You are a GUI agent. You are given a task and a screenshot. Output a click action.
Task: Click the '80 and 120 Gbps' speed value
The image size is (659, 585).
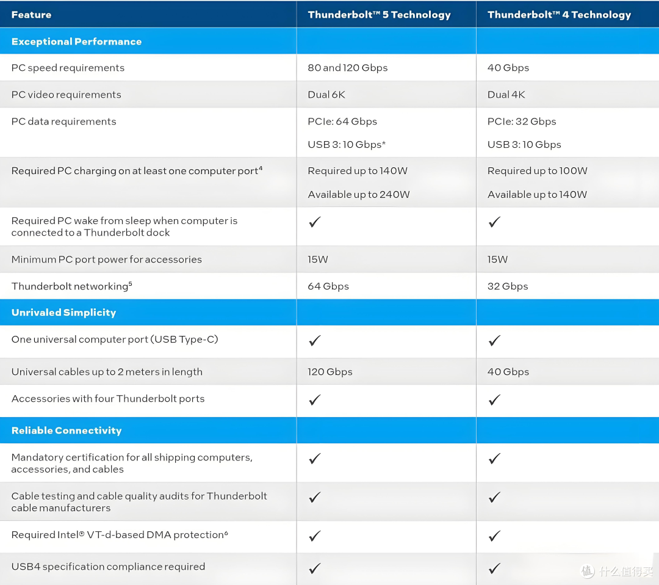point(348,68)
